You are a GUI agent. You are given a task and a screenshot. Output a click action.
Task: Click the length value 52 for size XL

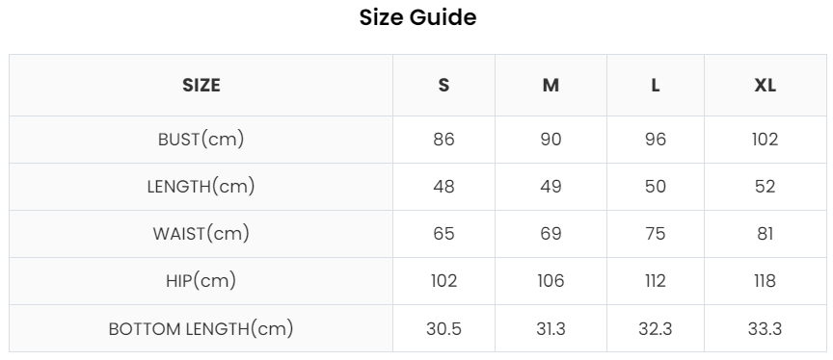click(765, 187)
